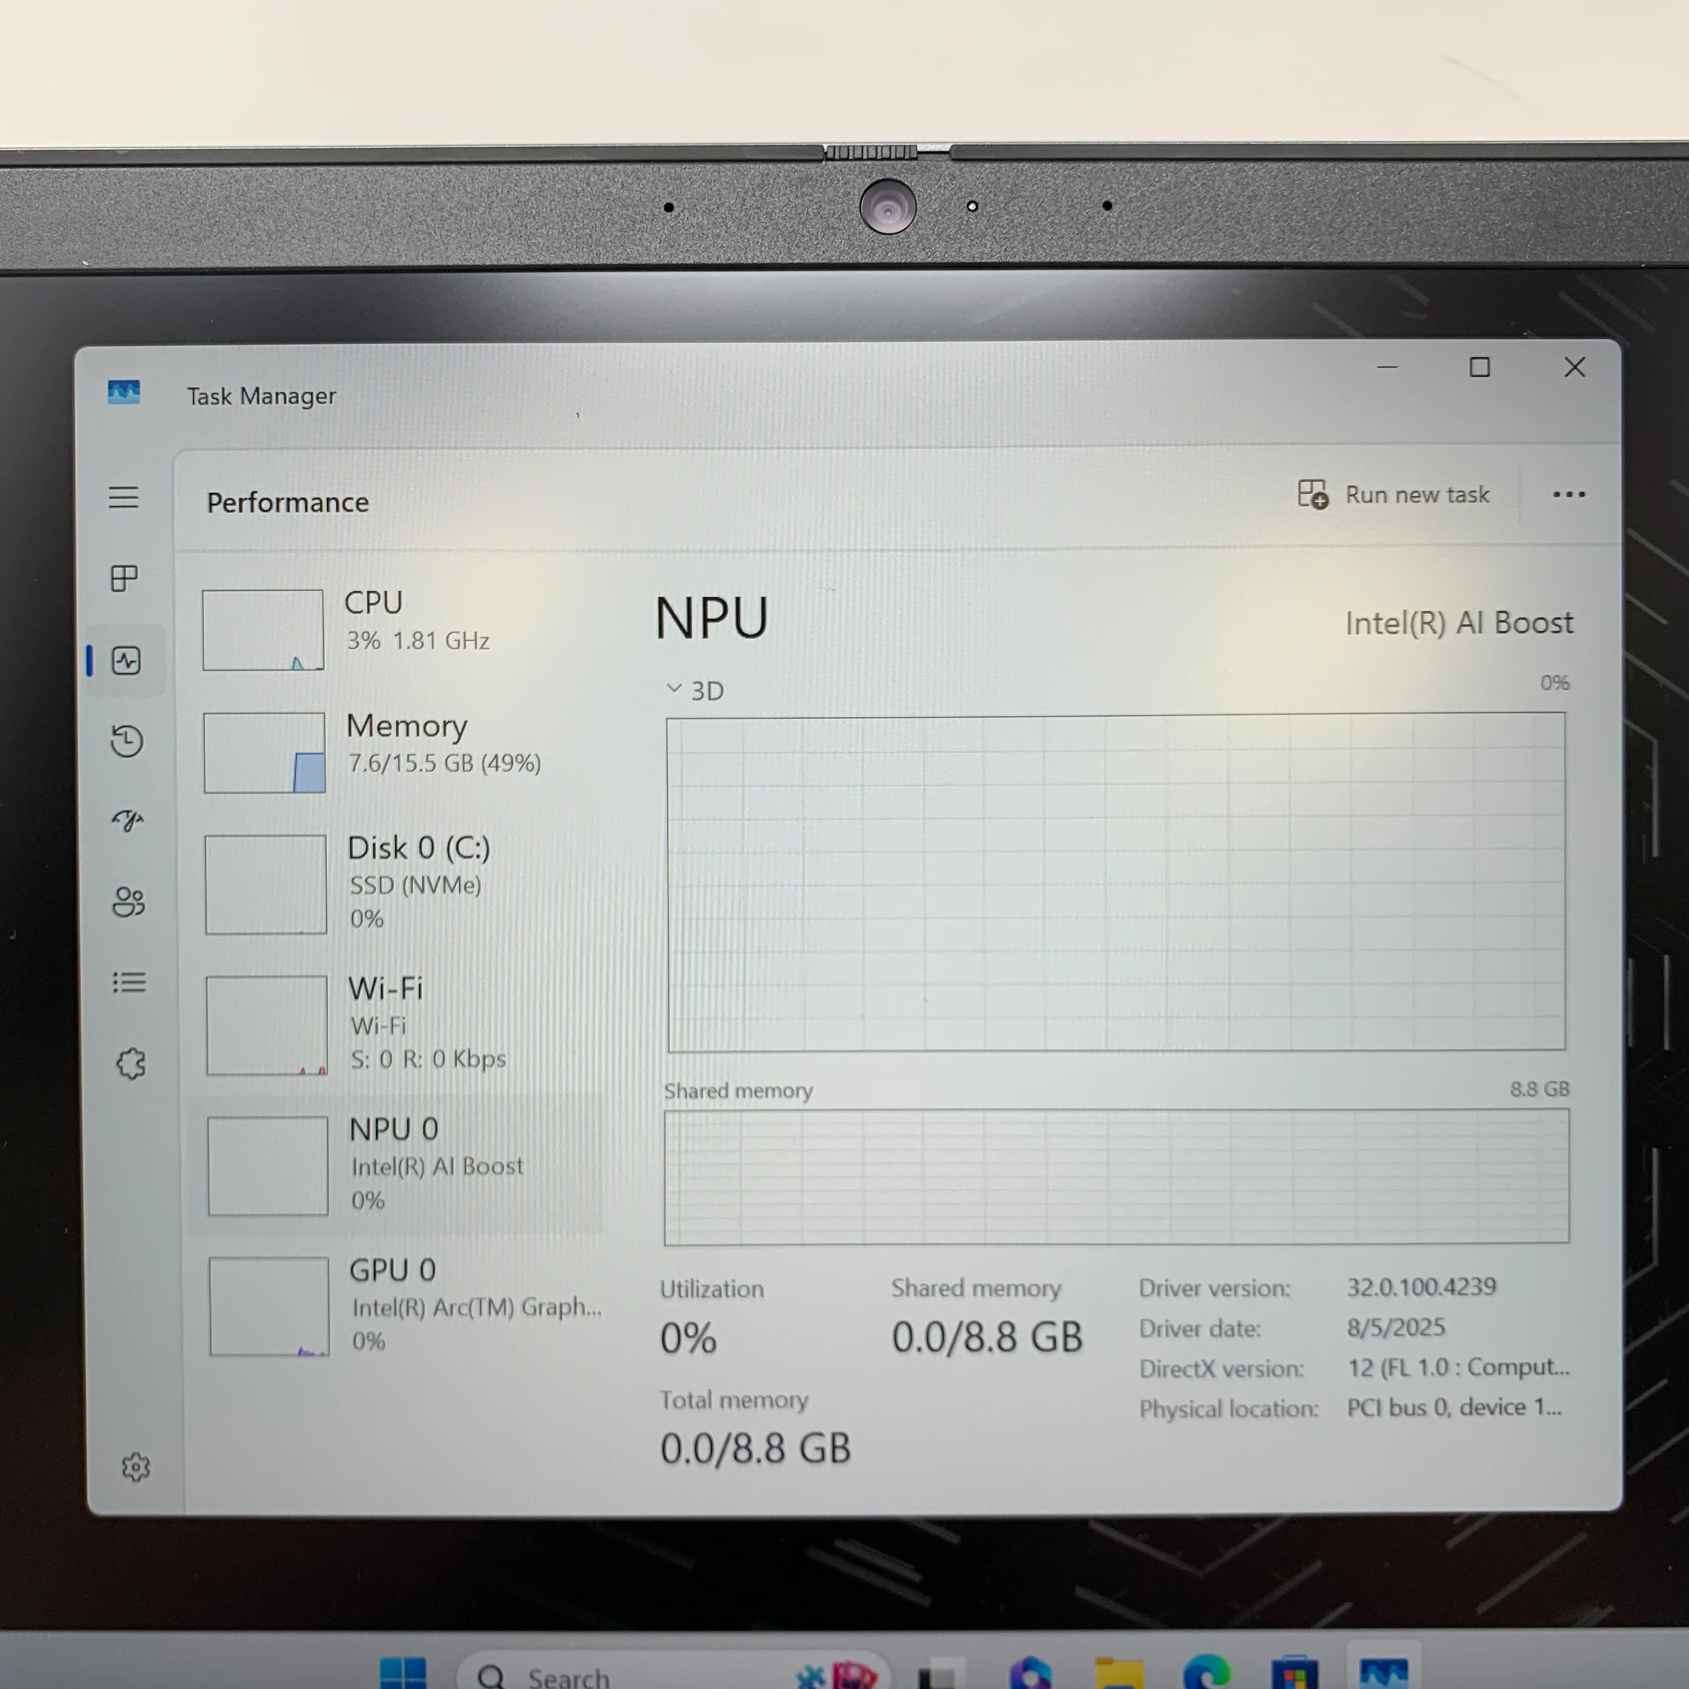Click driver date 8/5/2025

click(x=1395, y=1327)
